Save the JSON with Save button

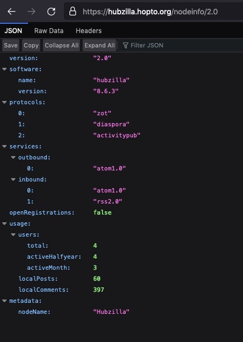[10, 45]
